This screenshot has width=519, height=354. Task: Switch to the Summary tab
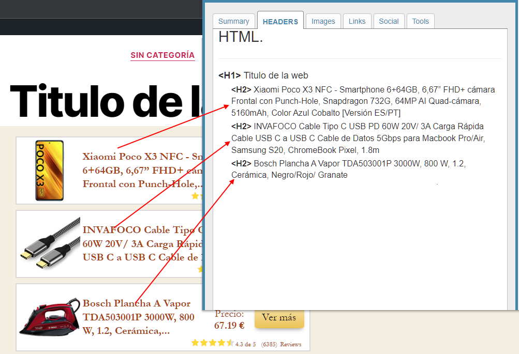(234, 22)
